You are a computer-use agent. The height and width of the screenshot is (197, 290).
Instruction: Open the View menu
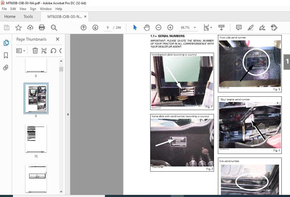[x=23, y=9]
